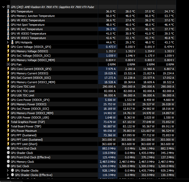
Task: Select the GPU Temperature sensor row label
Action: pos(22,11)
